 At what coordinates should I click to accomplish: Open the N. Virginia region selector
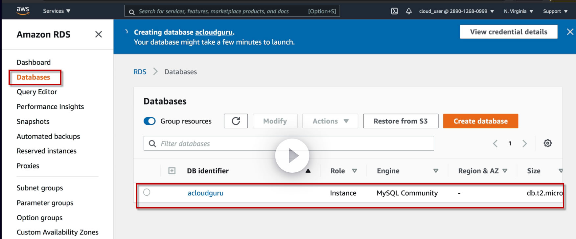(x=518, y=11)
